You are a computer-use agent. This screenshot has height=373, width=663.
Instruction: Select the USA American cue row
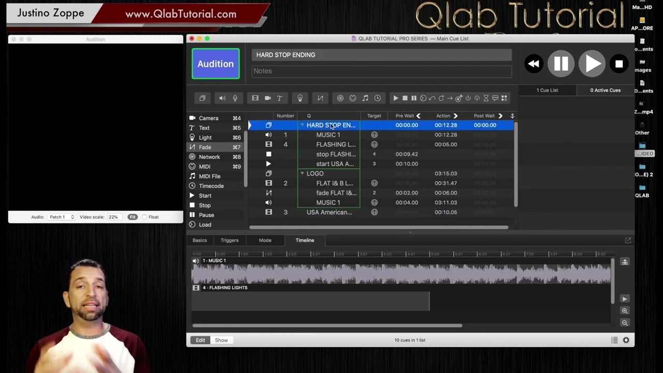point(381,212)
